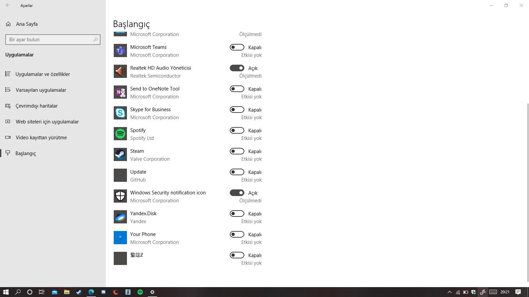529x297 pixels.
Task: Switch to Microsoft Edge on the taskbar
Action: (91, 292)
